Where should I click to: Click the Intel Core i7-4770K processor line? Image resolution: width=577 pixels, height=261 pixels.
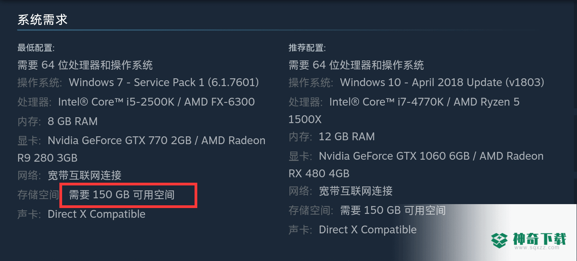[404, 110]
